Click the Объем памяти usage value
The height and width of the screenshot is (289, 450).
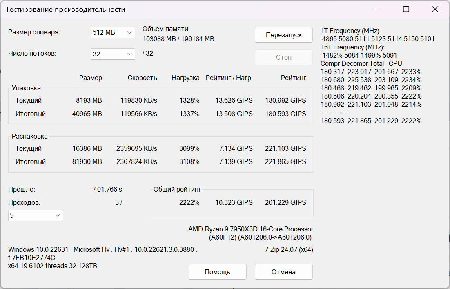178,39
